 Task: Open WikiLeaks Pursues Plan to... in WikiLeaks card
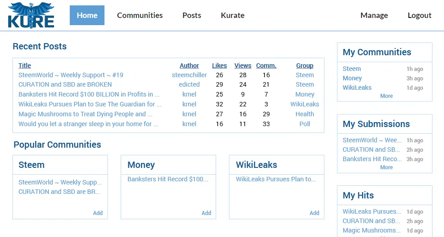(x=276, y=179)
